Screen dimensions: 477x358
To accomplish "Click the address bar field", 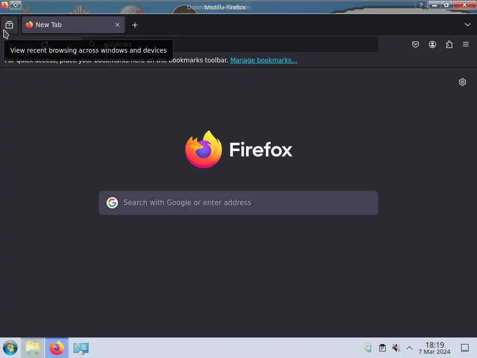I will pos(230,44).
